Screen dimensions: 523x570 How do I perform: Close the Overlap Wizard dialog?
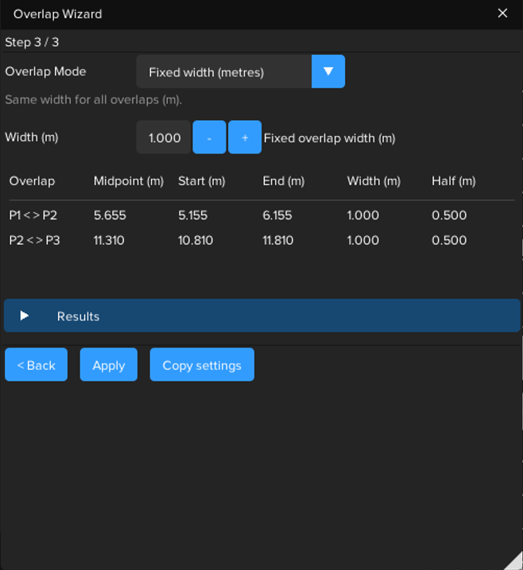pyautogui.click(x=502, y=14)
